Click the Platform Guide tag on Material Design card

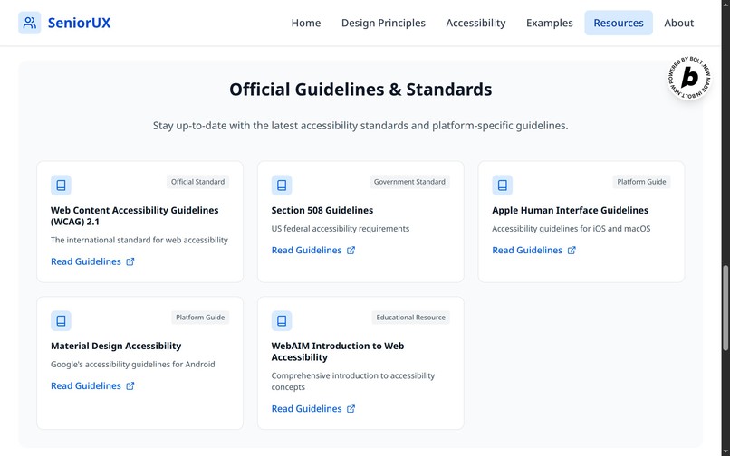click(x=200, y=318)
